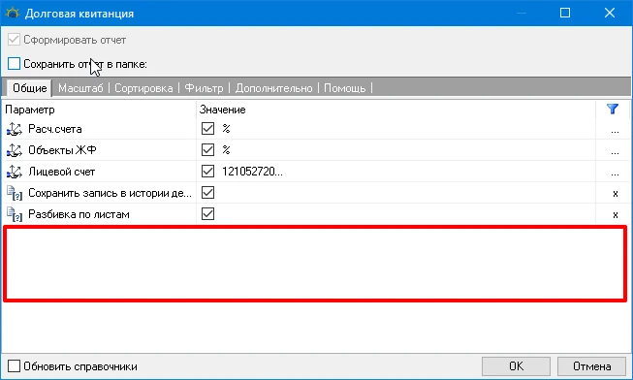Image resolution: width=633 pixels, height=380 pixels.
Task: Toggle the Сформировать отчет checkbox
Action: 14,40
